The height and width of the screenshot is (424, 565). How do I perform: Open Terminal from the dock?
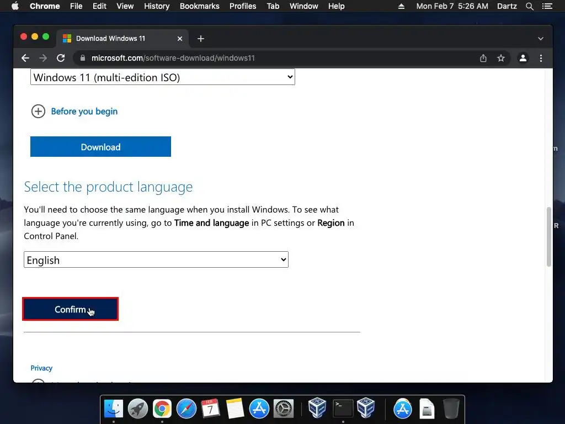(x=343, y=409)
